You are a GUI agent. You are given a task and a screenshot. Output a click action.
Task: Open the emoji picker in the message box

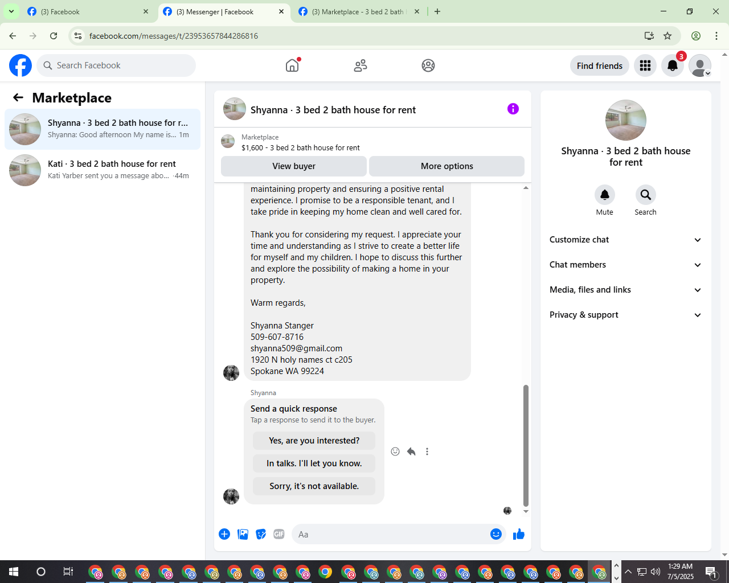pos(496,534)
